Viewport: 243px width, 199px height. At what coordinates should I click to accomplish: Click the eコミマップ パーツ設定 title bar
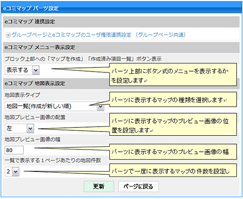[121, 8]
